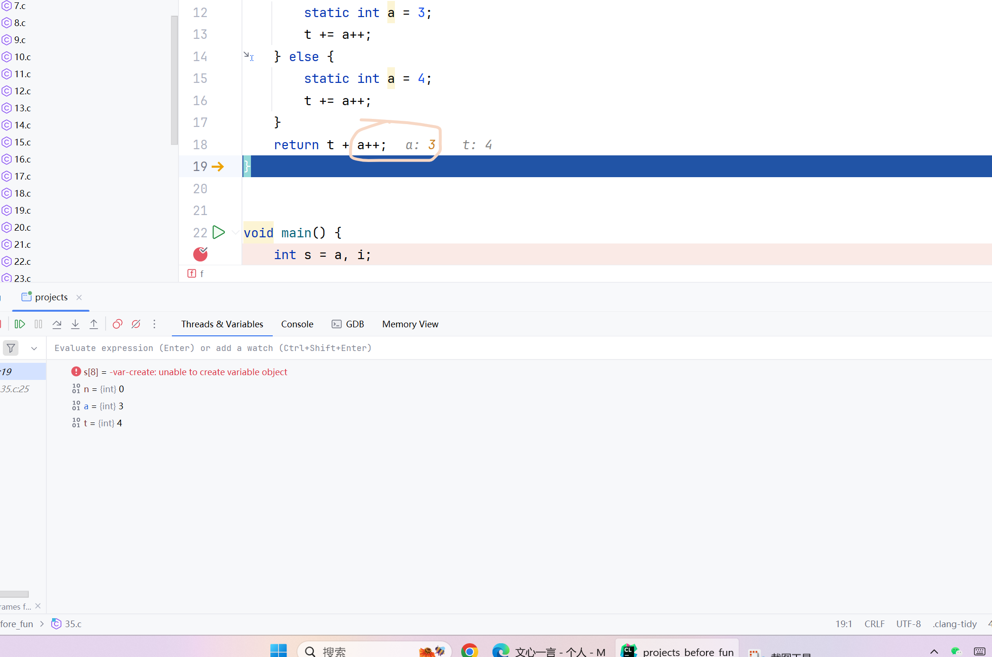Change the CRLF line separator setting
The width and height of the screenshot is (992, 657).
point(874,624)
